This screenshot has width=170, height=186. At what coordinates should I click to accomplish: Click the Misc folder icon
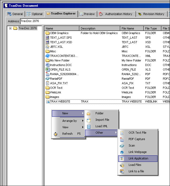click(x=48, y=51)
